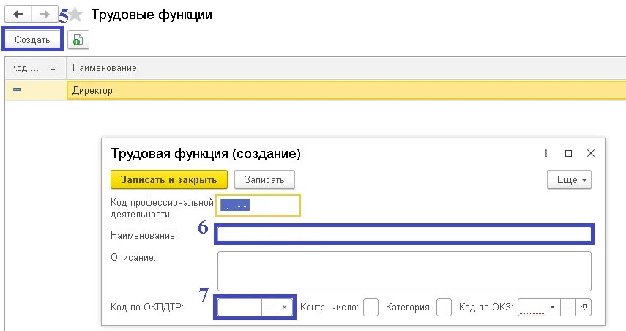
Task: Maximize the Трудовая функция dialog
Action: 568,153
